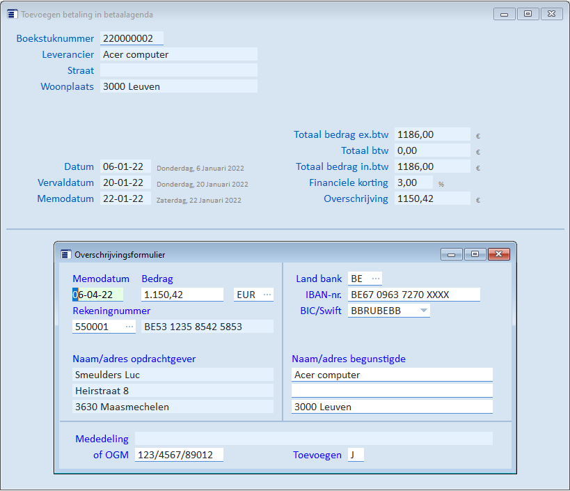The image size is (570, 491).
Task: Open the EUR currency lookup ellipsis
Action: coord(267,295)
